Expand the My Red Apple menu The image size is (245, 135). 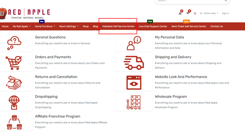coord(21,26)
